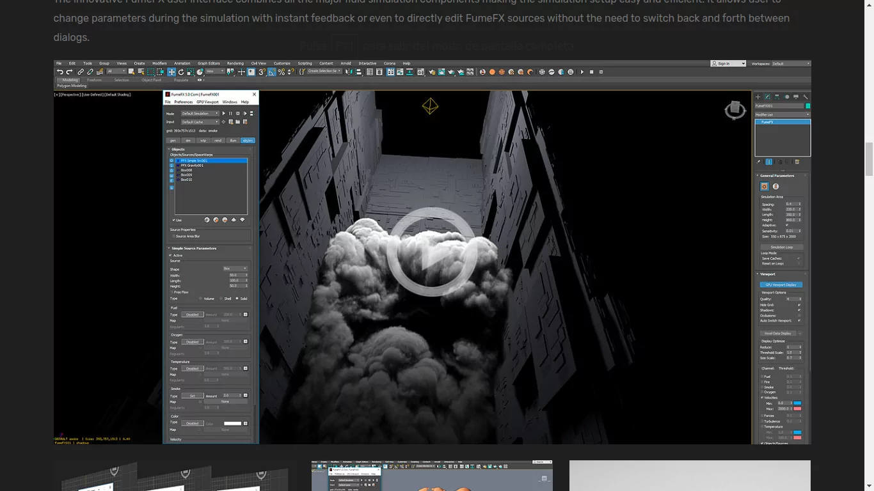Open the Workspaces Default dropdown
Image resolution: width=874 pixels, height=491 pixels.
pos(791,64)
